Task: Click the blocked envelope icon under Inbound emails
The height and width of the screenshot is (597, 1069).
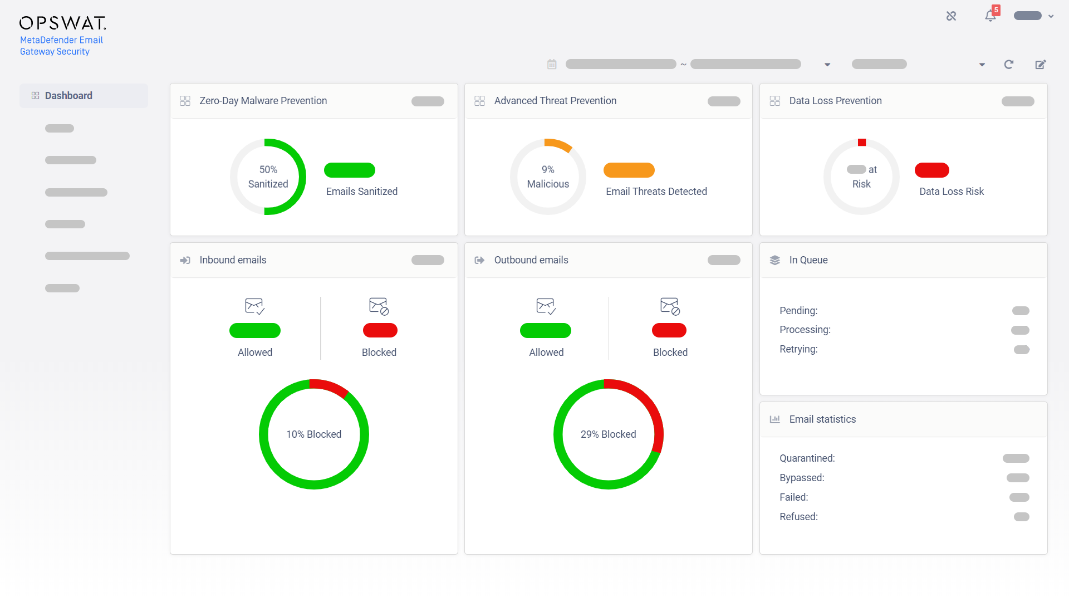Action: (379, 306)
